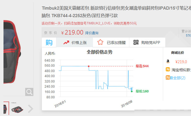Select the second Timbuk2 bag thumbnail
The image size is (191, 116).
click(17, 109)
